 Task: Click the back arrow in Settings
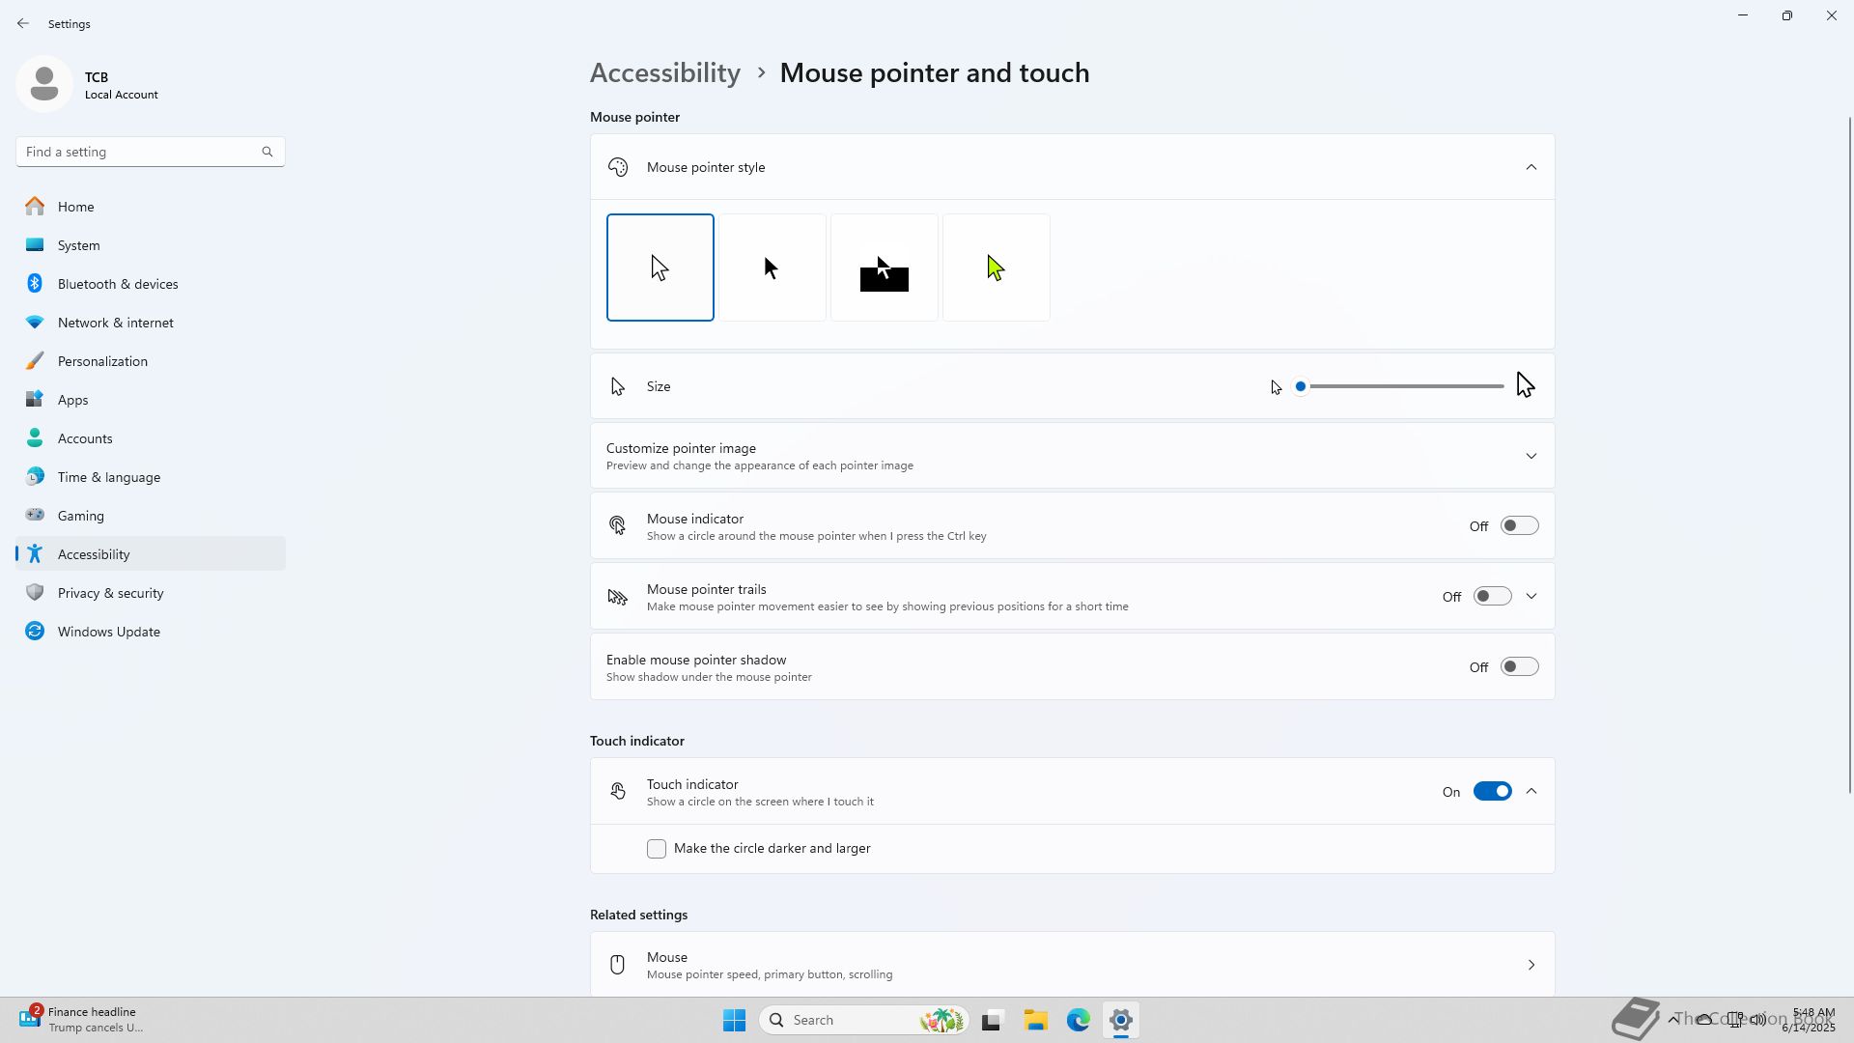[x=23, y=23]
